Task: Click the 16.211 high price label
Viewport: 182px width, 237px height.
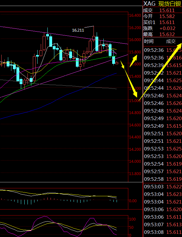Action: (x=78, y=30)
